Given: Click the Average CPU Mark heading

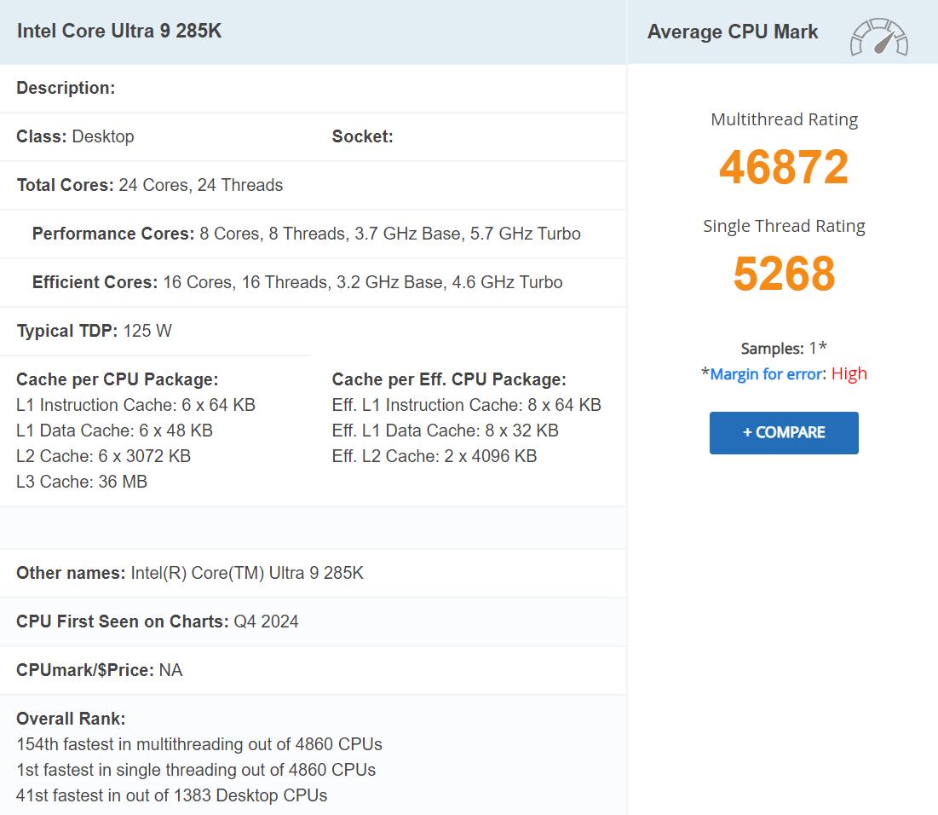Looking at the screenshot, I should [732, 32].
